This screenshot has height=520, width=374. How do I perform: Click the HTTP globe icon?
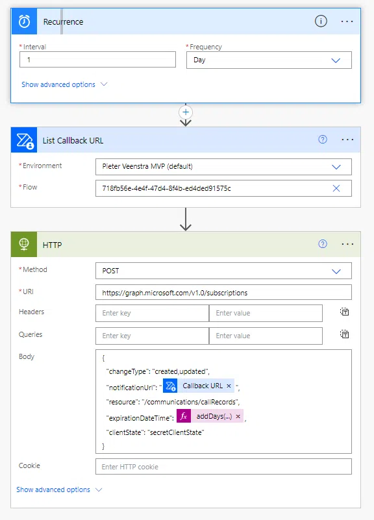pos(24,244)
